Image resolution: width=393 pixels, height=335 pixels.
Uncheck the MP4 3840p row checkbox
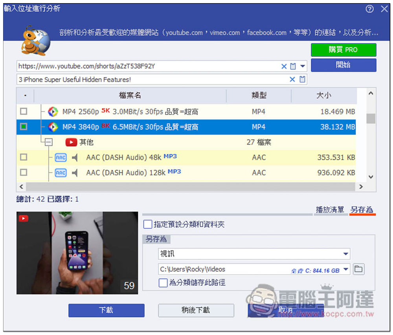[24, 127]
